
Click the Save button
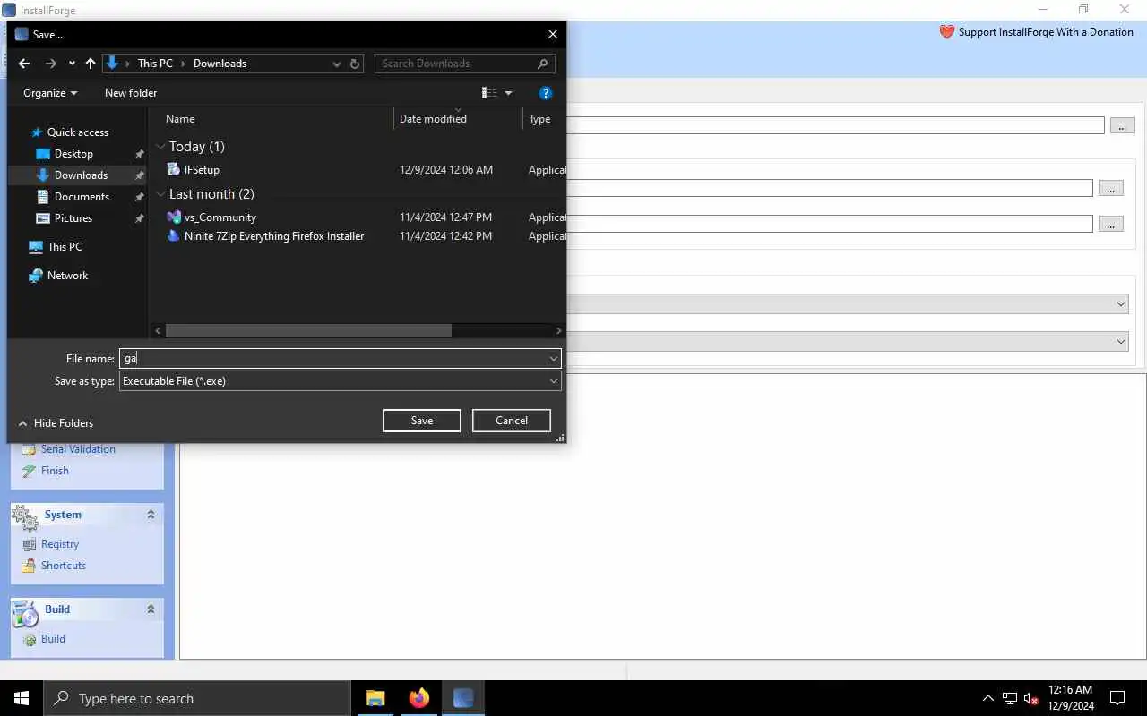(422, 421)
